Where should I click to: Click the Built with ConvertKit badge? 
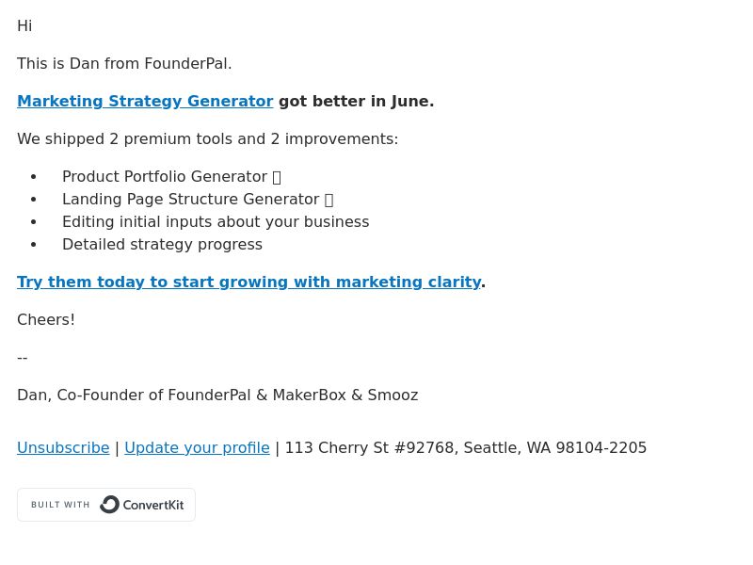[x=106, y=505]
